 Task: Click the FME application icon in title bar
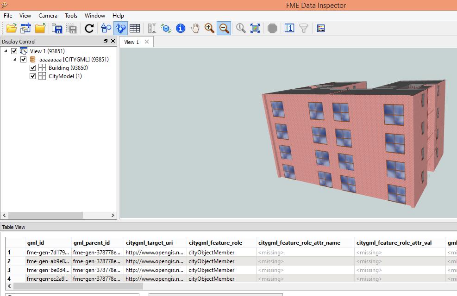pos(4,5)
